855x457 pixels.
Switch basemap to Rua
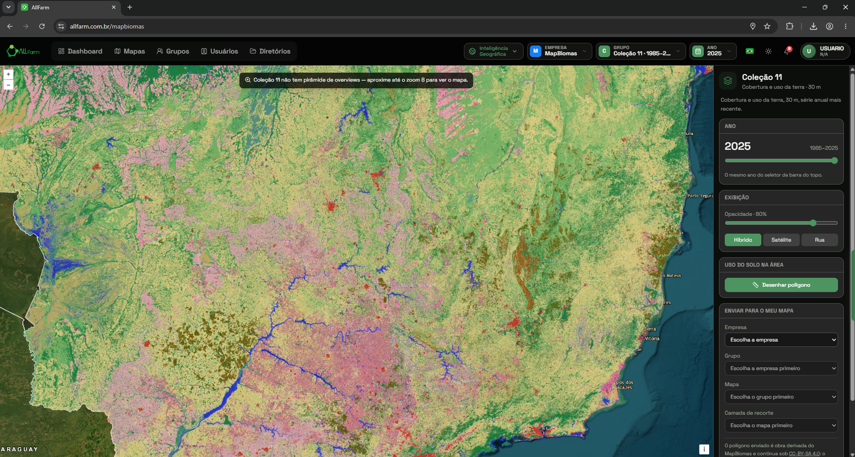pyautogui.click(x=820, y=240)
